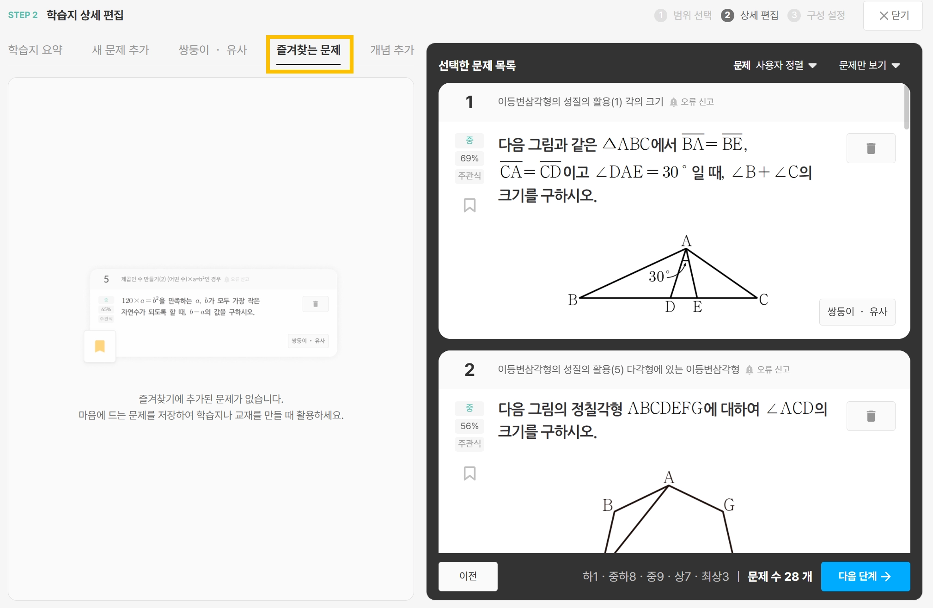Bookmark problem 2 as favorite
The image size is (933, 608).
(470, 473)
